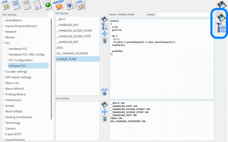
Task: Open the SUPPORT phone icon
Action: tap(58, 5)
